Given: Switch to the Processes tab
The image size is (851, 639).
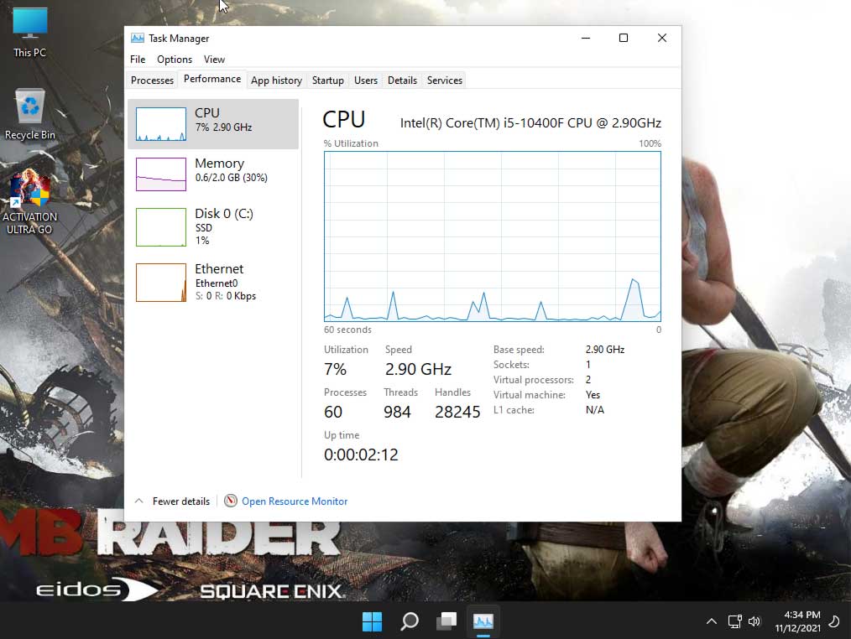Looking at the screenshot, I should pos(152,81).
